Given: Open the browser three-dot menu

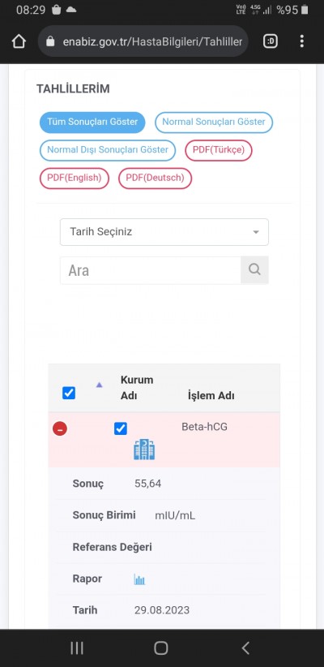Looking at the screenshot, I should pyautogui.click(x=301, y=41).
